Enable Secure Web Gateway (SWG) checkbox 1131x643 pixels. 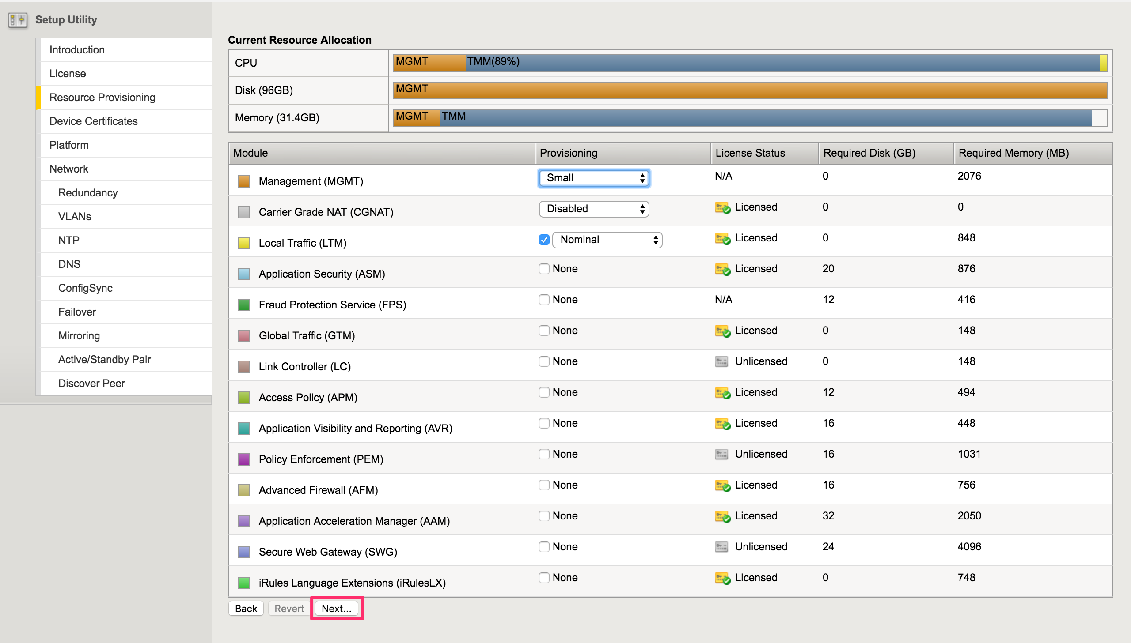click(544, 547)
